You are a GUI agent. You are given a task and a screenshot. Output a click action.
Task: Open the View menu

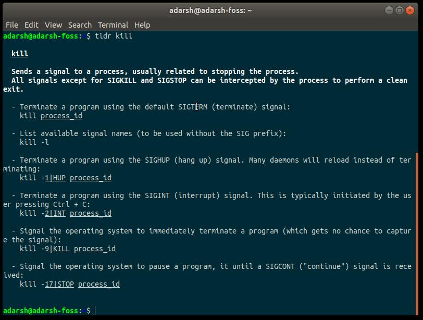(x=53, y=24)
